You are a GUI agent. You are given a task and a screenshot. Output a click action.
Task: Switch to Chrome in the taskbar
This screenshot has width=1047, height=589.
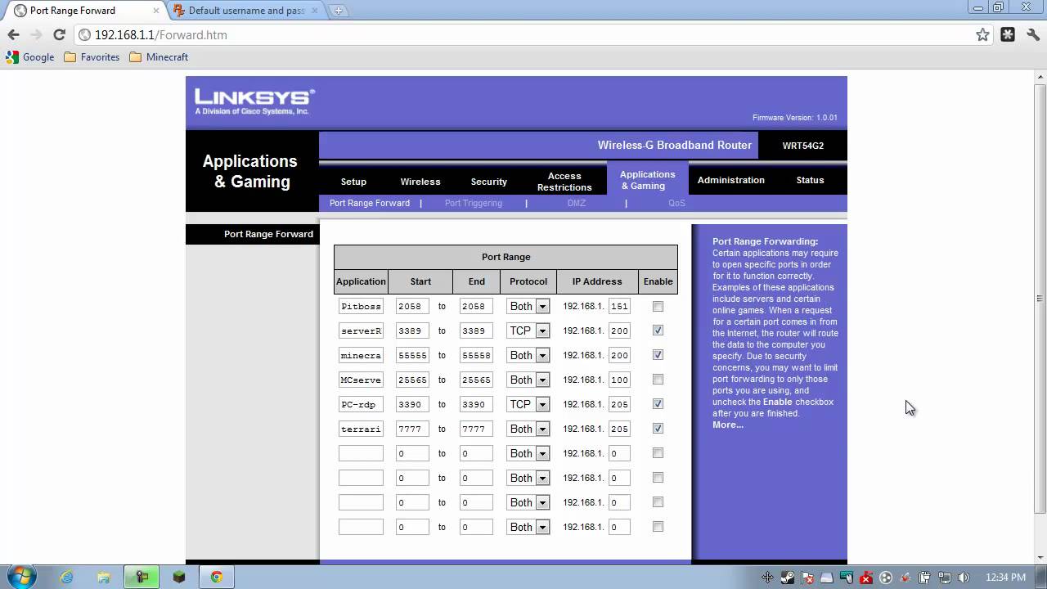[x=217, y=577]
